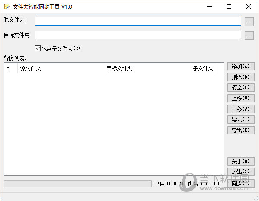The image size is (259, 201).
Task: Open the browse button for the source folder
Action: [x=249, y=22]
